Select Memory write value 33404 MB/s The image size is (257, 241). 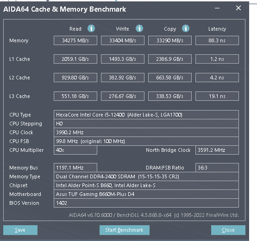123,40
